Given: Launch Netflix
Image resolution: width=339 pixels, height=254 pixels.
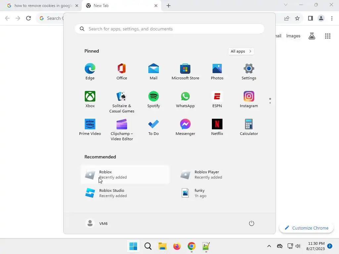Looking at the screenshot, I should (217, 127).
